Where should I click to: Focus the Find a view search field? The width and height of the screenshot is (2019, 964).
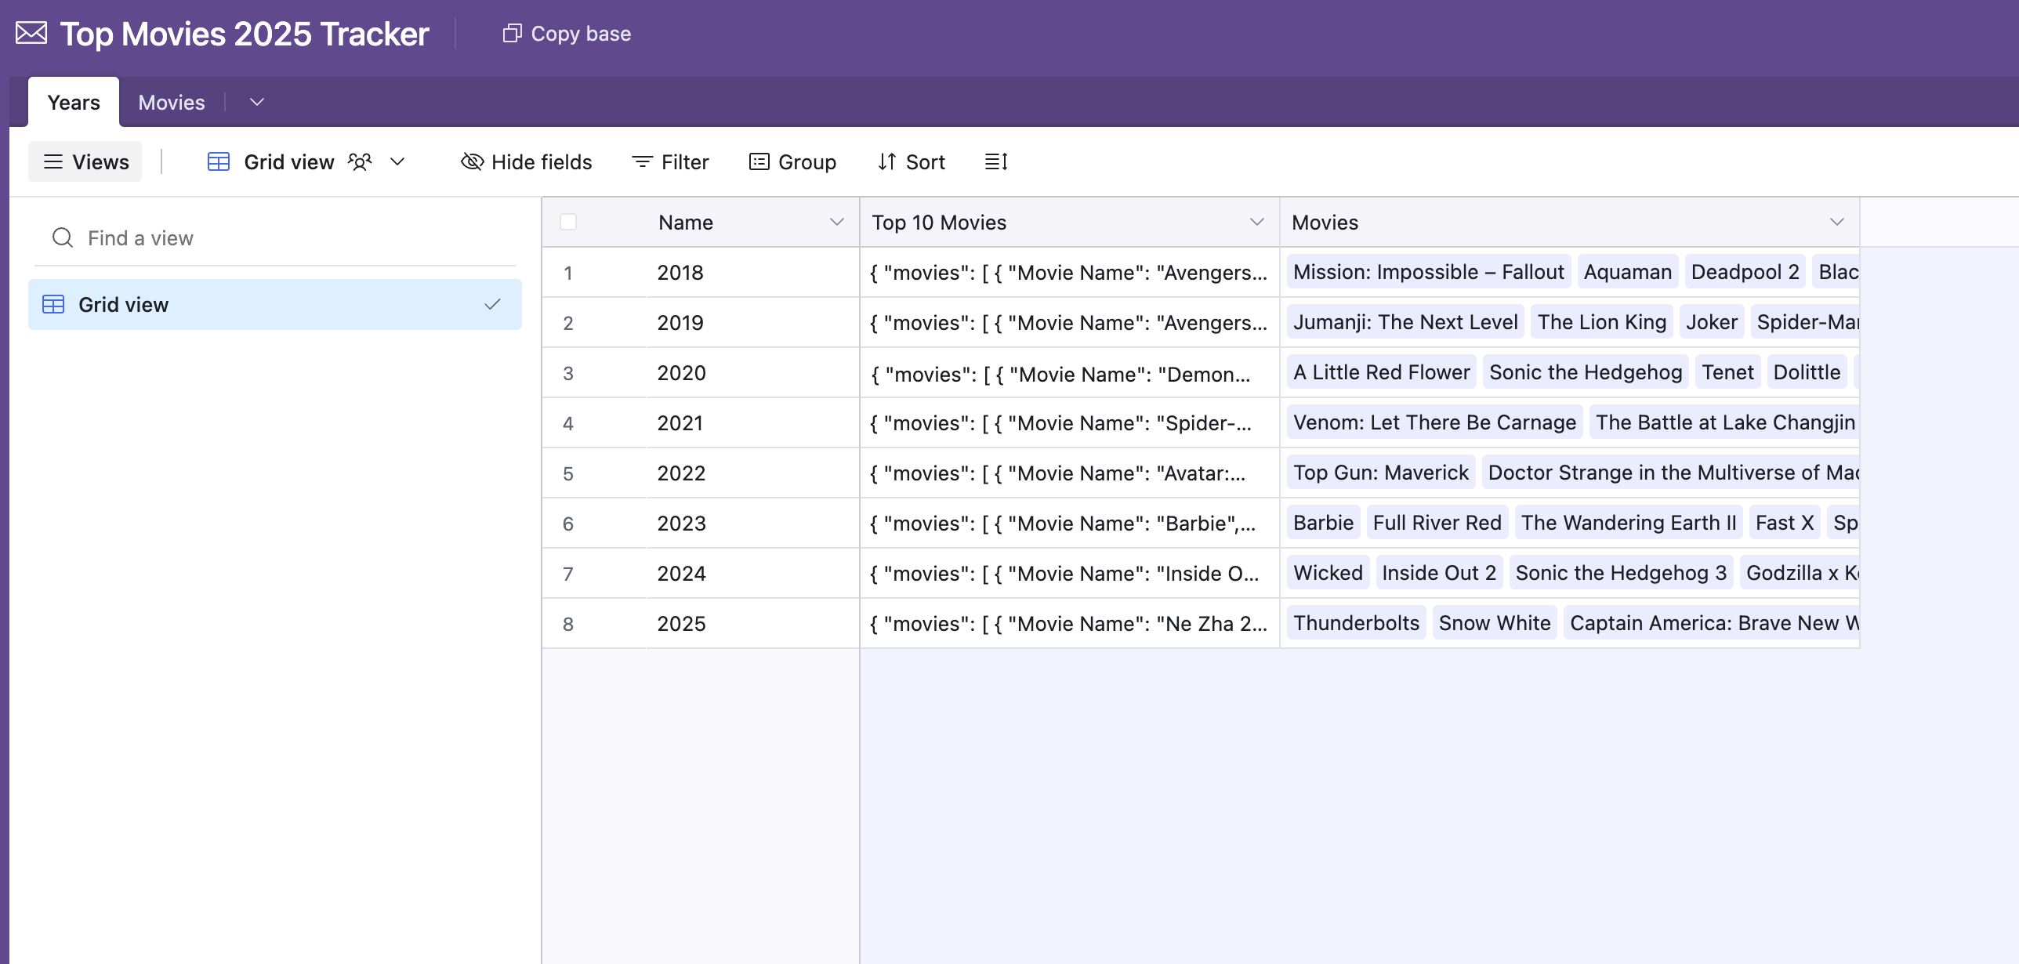[275, 237]
